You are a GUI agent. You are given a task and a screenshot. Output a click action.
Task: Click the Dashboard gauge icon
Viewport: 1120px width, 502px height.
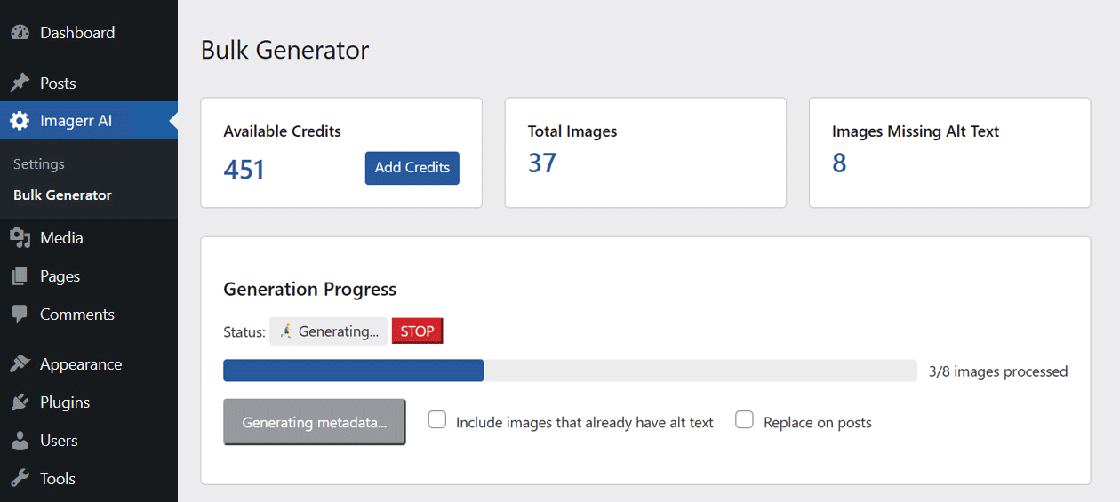coord(20,33)
